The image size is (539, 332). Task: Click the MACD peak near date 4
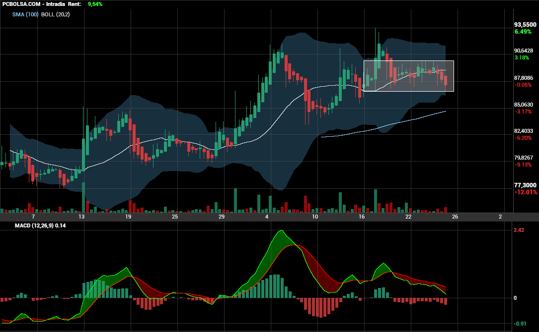coord(282,231)
